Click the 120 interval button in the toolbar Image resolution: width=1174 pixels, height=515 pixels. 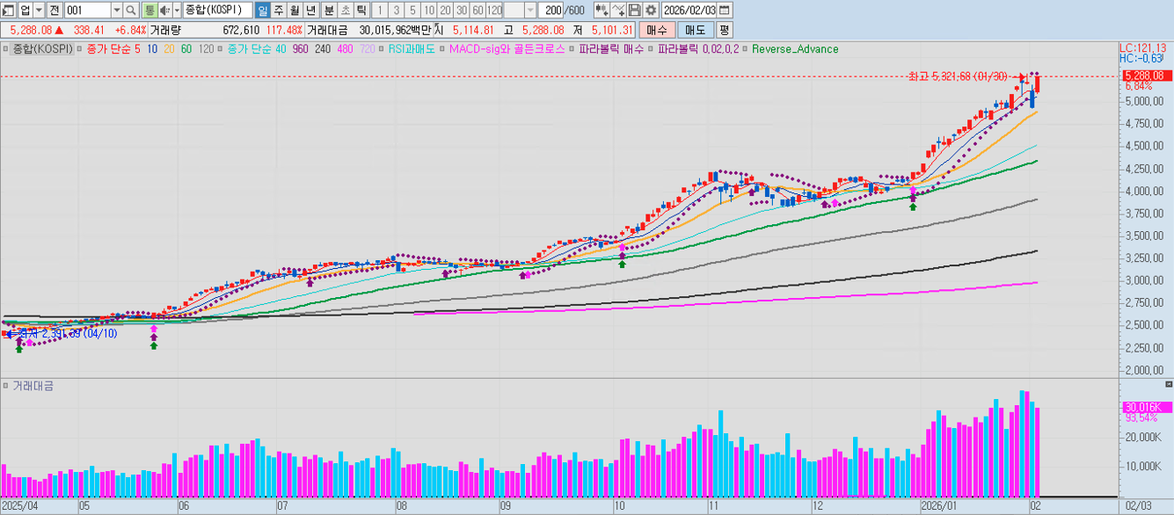pyautogui.click(x=494, y=10)
